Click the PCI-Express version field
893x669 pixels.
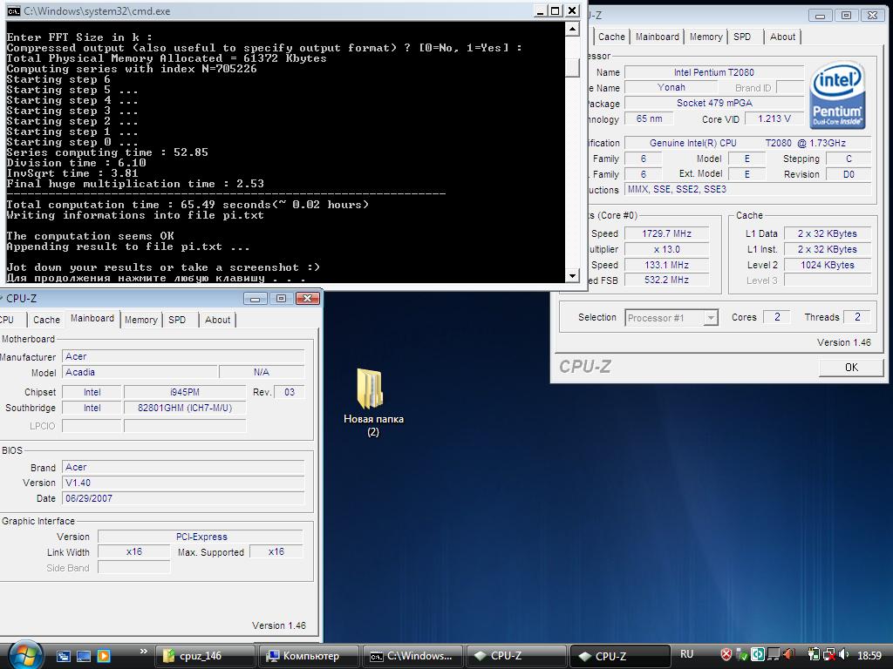pyautogui.click(x=201, y=537)
